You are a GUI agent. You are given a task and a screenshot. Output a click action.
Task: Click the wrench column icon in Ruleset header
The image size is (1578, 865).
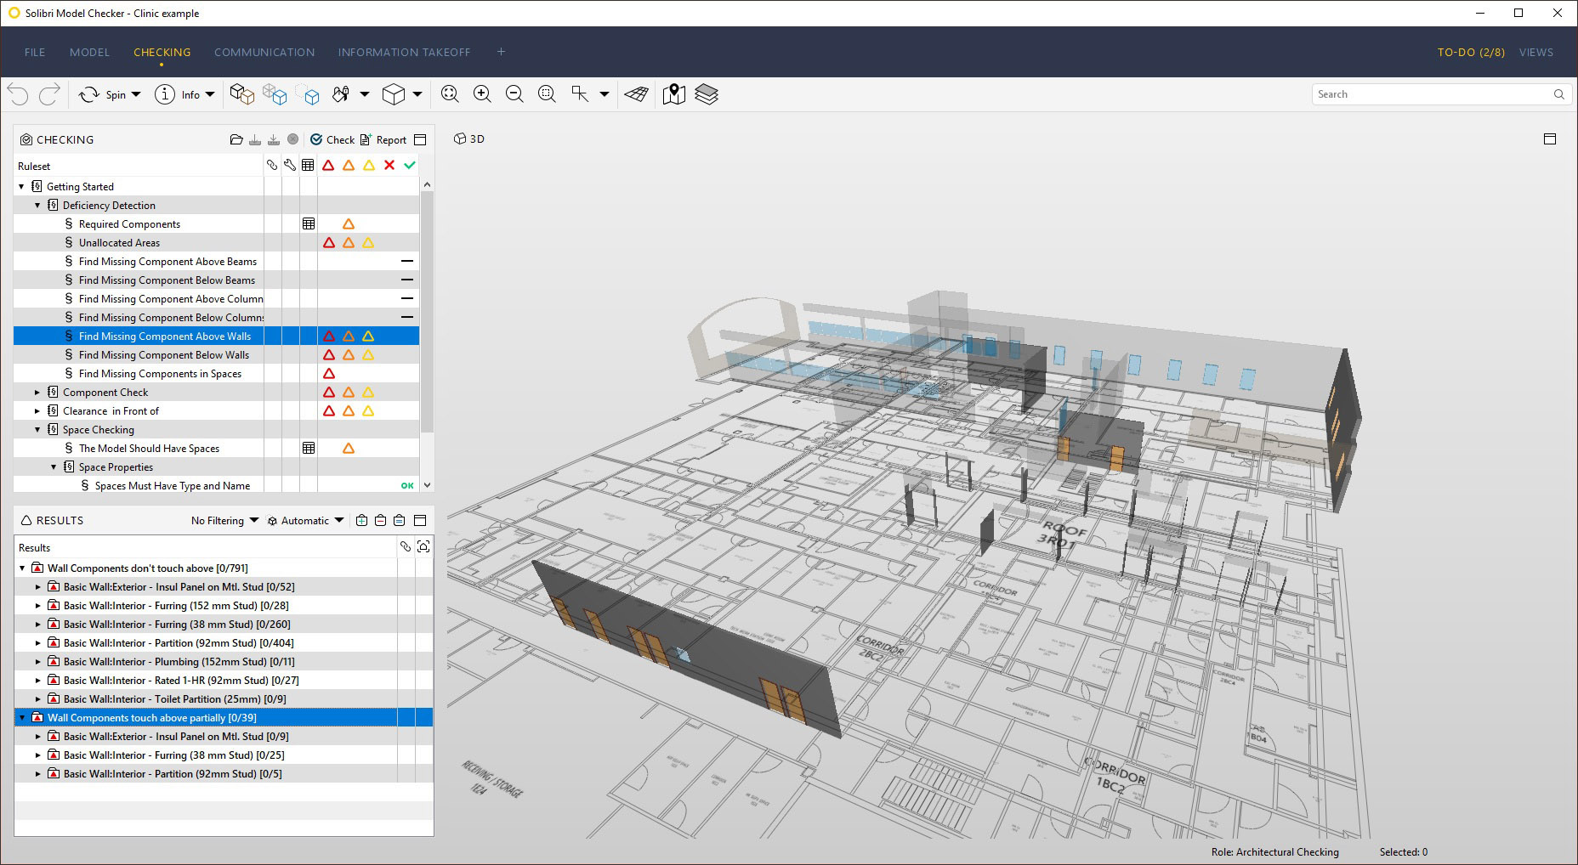coord(290,166)
